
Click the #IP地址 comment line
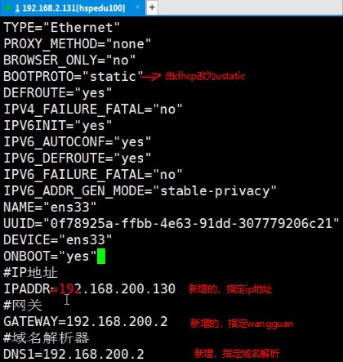pyautogui.click(x=30, y=272)
